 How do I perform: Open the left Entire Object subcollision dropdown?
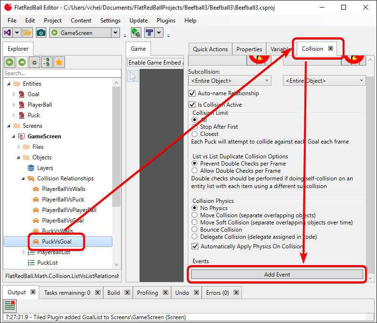click(x=229, y=81)
